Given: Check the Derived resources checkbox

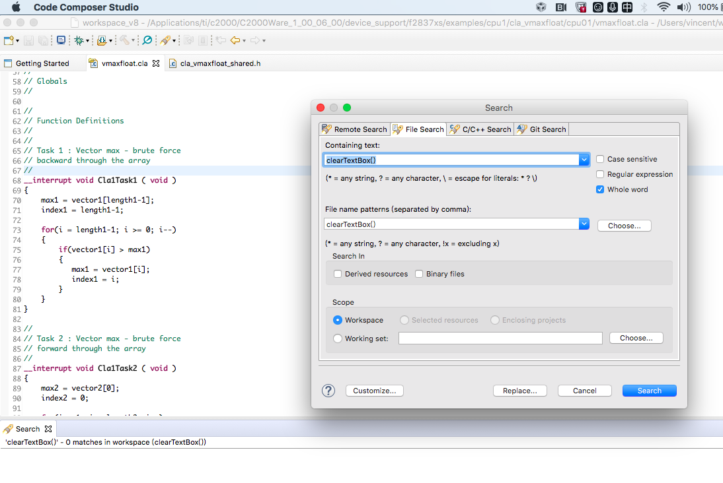Looking at the screenshot, I should tap(338, 274).
